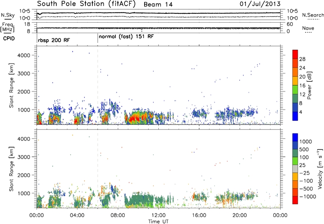The image size is (324, 224).
Task: Click the '500' label on the velocity colorbar
Action: [x=304, y=150]
